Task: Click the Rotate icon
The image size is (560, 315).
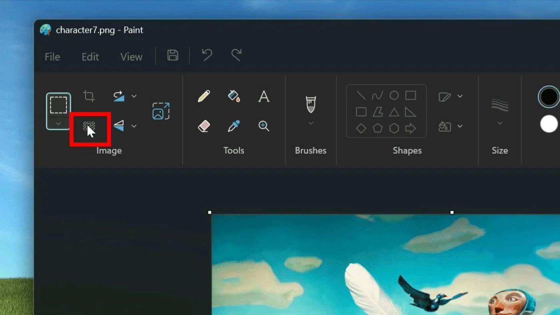Action: tap(118, 96)
